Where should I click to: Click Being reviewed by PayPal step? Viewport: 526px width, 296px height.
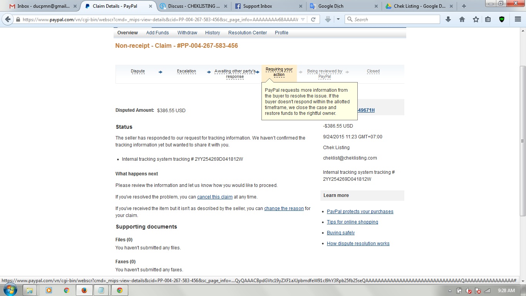click(x=325, y=74)
